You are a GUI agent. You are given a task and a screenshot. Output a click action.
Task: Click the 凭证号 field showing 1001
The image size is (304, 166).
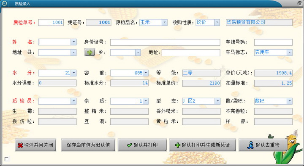pos(98,22)
